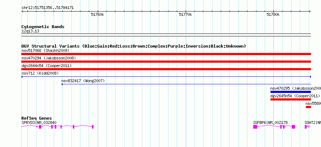Click the right arrowhead of the ruler

[x=310, y=12]
